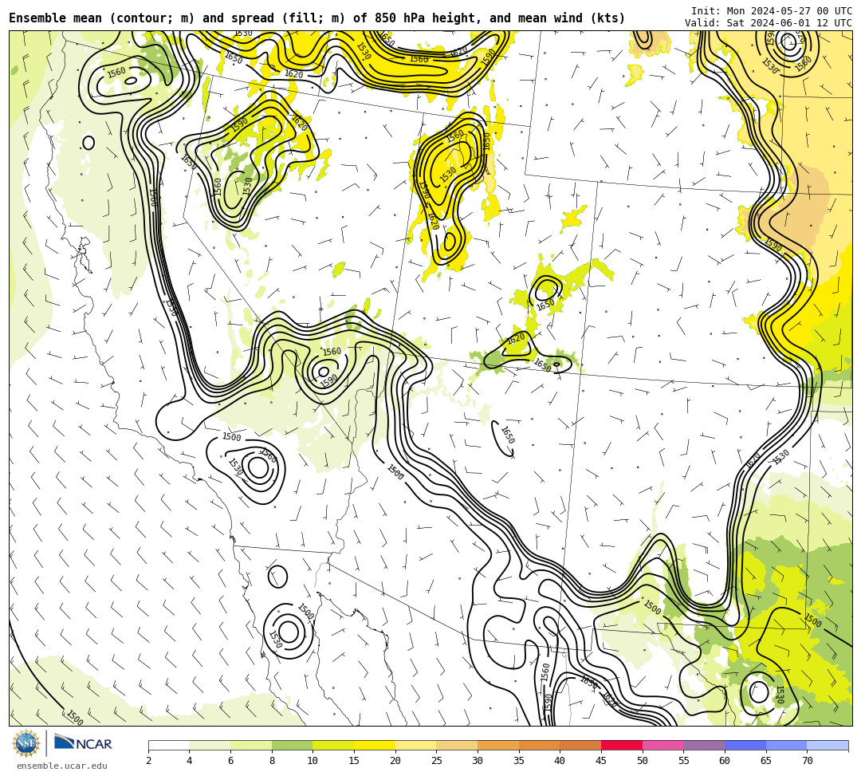
Task: Click the colorbar tick label 2
Action: (148, 761)
